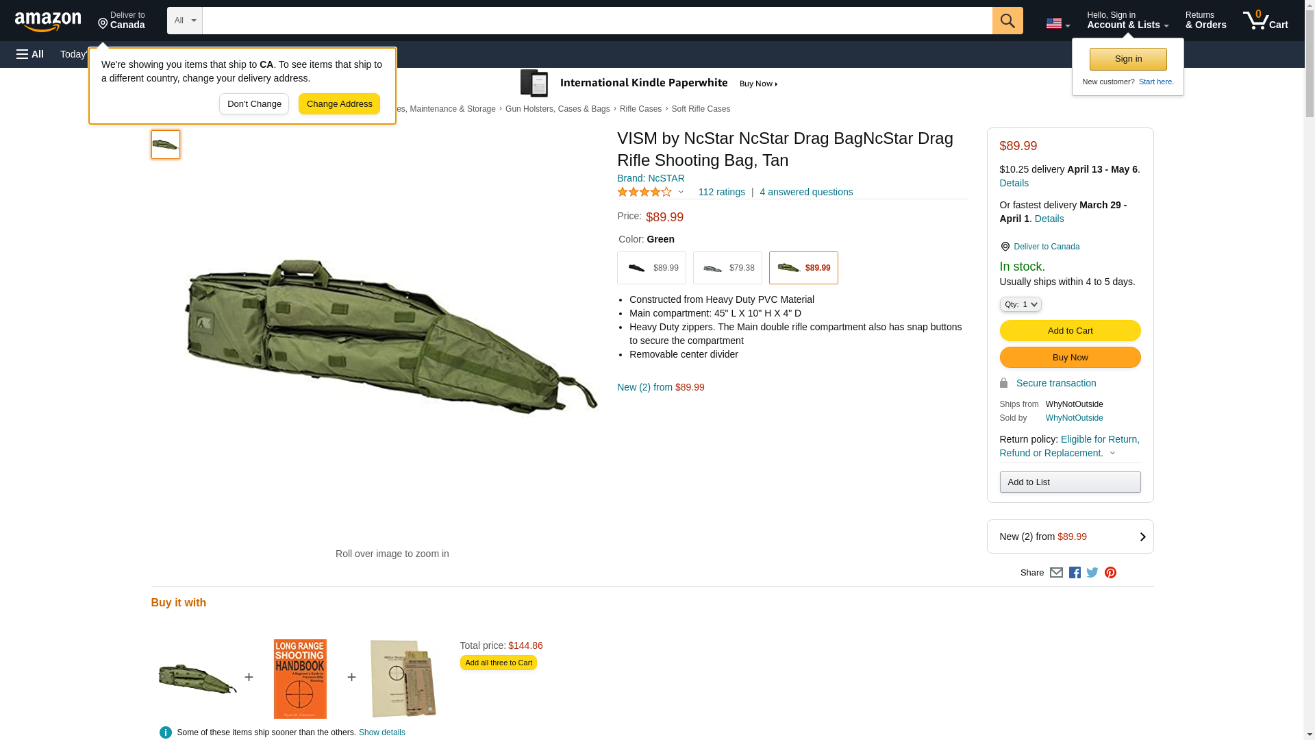Select the black color swatch option
Image resolution: width=1315 pixels, height=740 pixels.
coord(651,268)
